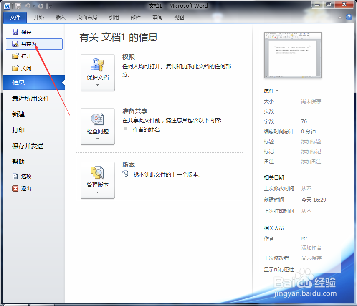Switch to the 审阅 tab
The width and height of the screenshot is (357, 306).
157,18
